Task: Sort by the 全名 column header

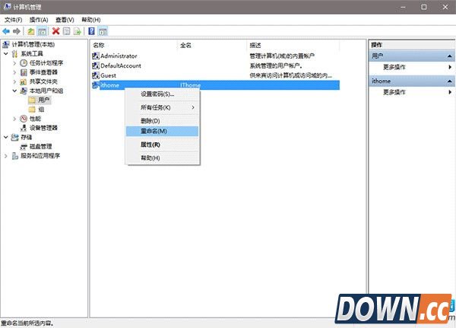Action: 212,45
